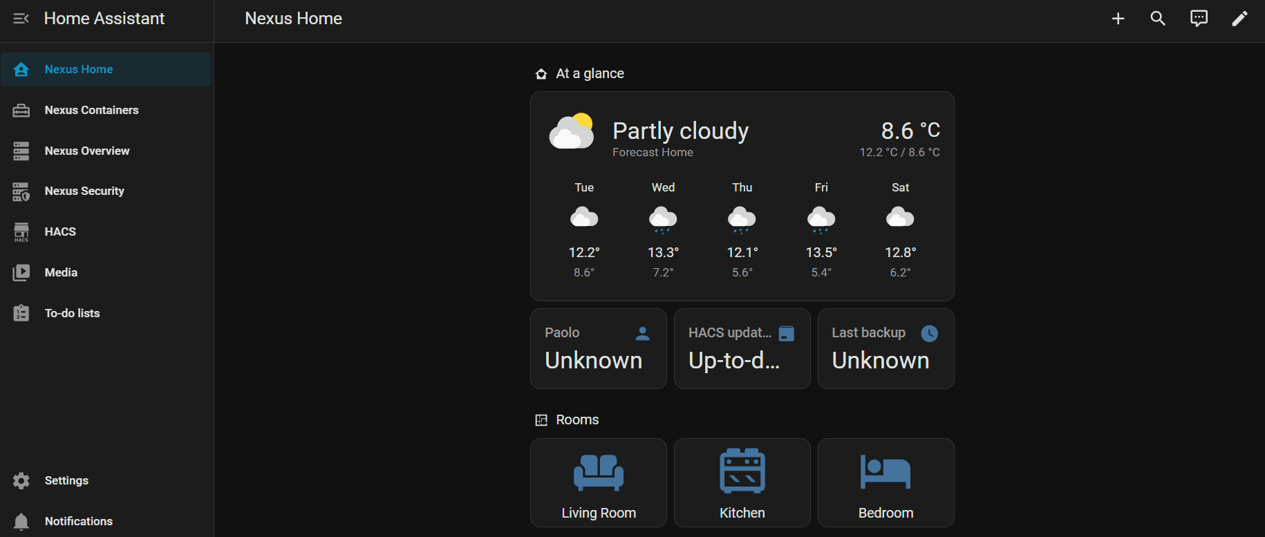Click the HACS update package icon
Screen dimensions: 1265x537
(x=787, y=334)
